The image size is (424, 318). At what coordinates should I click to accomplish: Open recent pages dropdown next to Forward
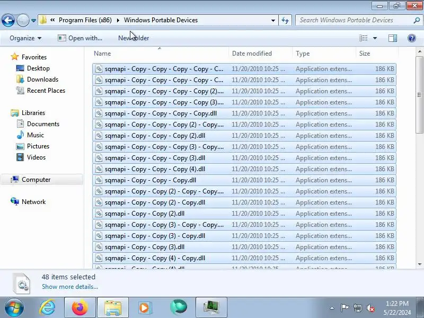(33, 21)
